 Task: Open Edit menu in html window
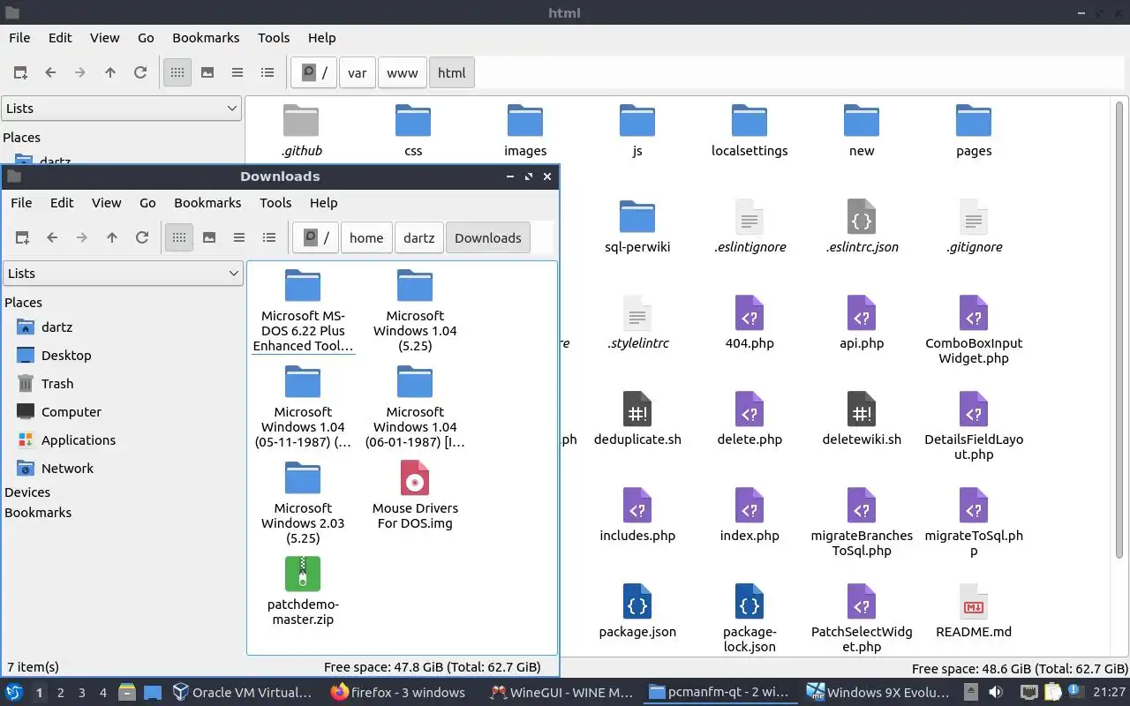click(x=60, y=37)
